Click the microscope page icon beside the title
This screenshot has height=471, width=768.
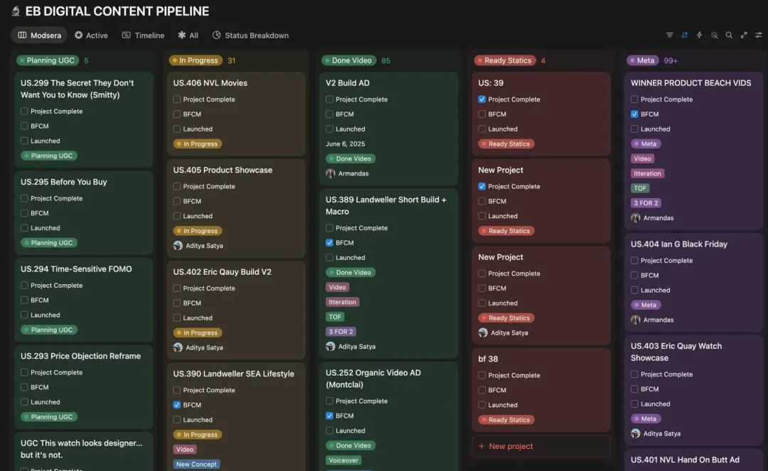pyautogui.click(x=16, y=11)
